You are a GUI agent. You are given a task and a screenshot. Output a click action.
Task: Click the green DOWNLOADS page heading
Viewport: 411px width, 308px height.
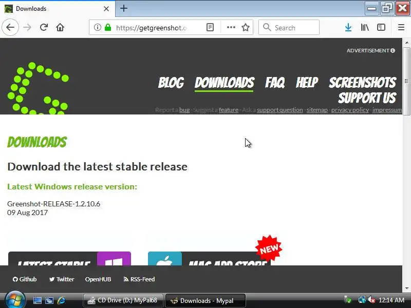37,142
